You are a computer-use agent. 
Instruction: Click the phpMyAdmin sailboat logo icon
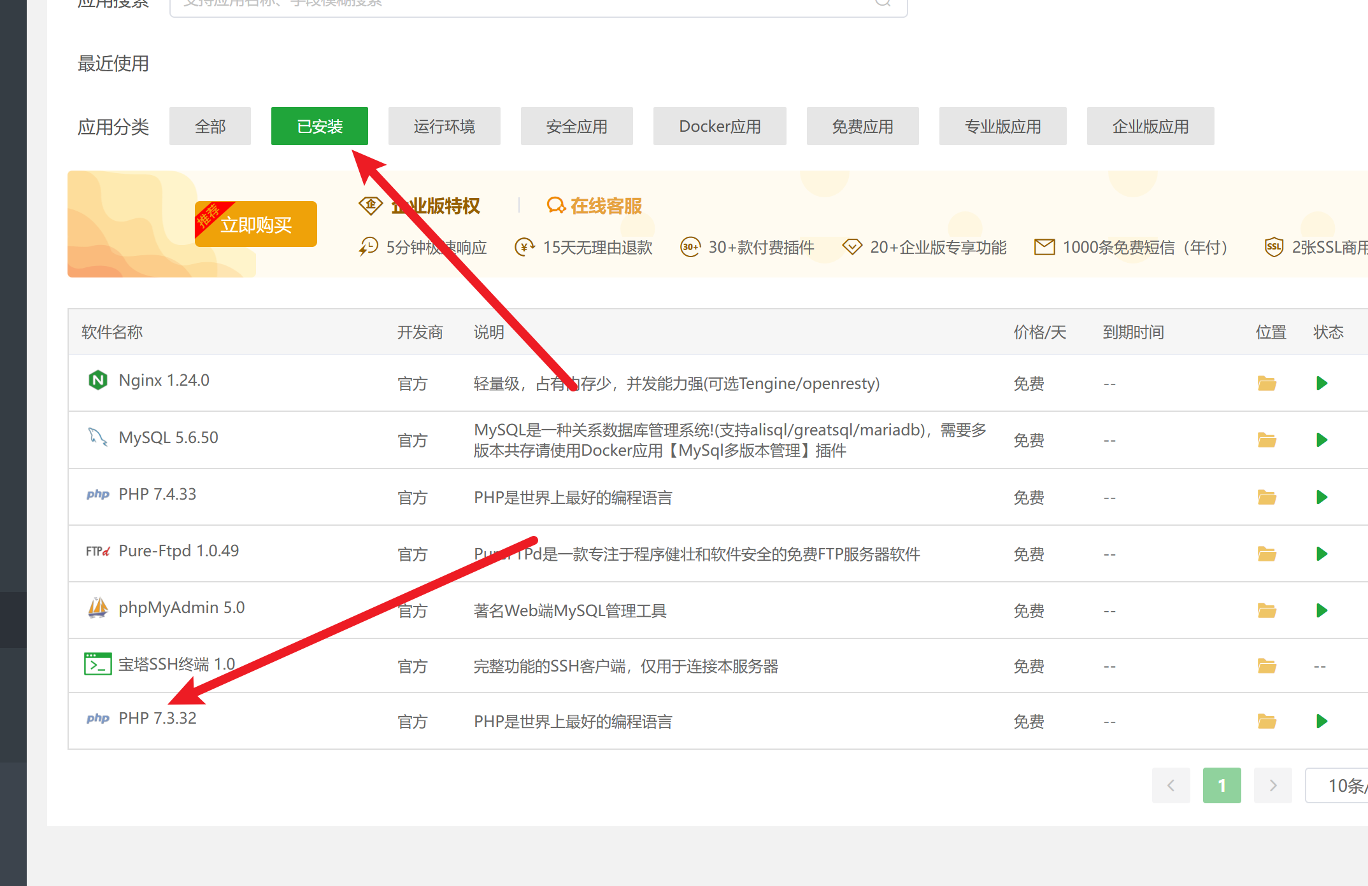pos(97,607)
